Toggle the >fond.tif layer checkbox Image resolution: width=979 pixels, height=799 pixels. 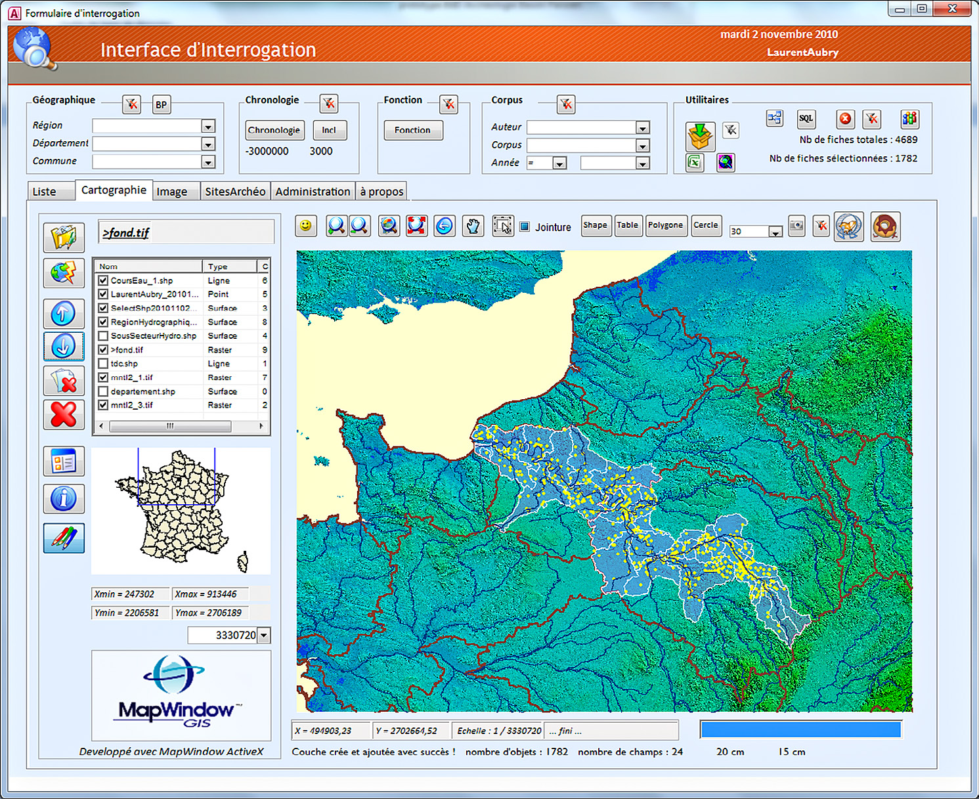103,350
